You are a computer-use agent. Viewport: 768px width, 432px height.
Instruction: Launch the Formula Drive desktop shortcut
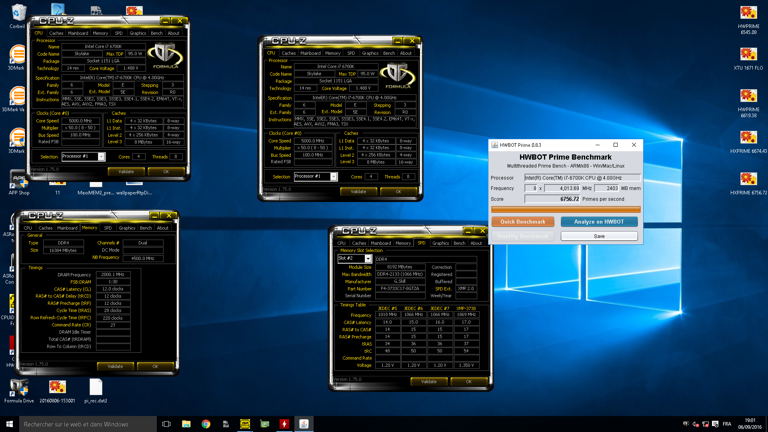[19, 391]
